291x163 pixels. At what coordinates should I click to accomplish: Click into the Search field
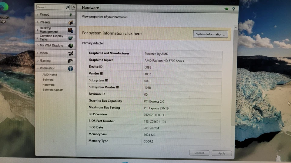click(51, 7)
